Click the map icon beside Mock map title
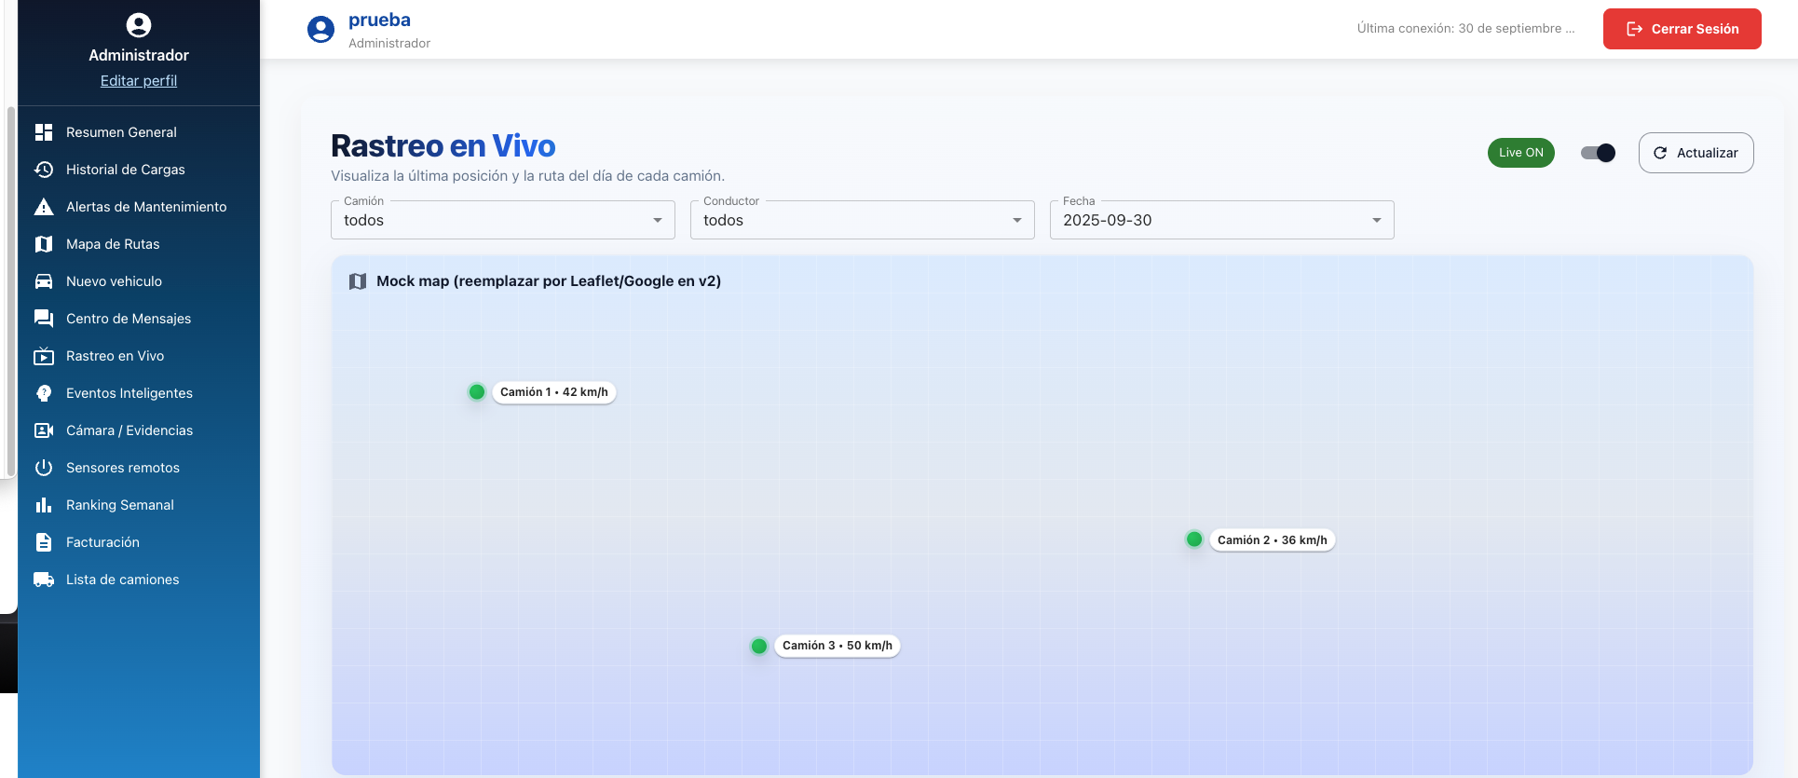This screenshot has height=778, width=1798. click(x=358, y=281)
